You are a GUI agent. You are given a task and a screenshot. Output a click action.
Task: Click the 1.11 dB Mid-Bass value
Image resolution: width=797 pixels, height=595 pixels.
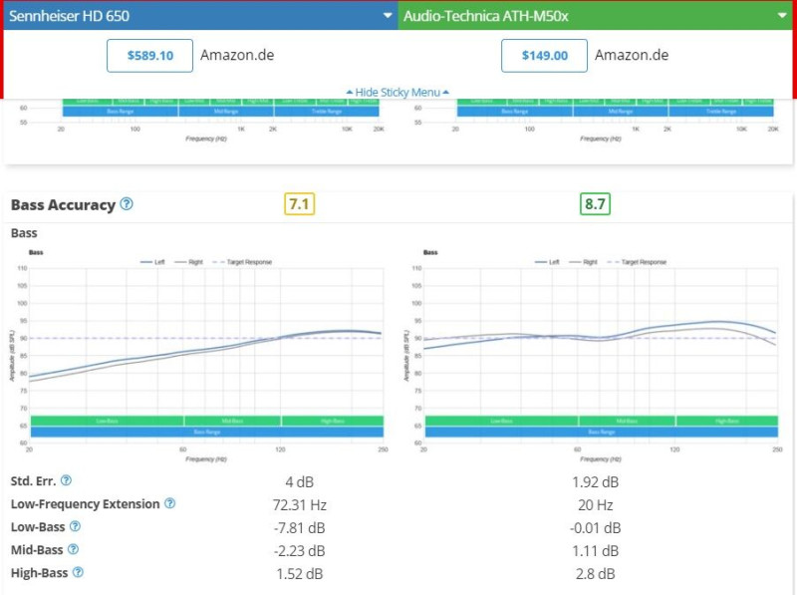[x=595, y=551]
